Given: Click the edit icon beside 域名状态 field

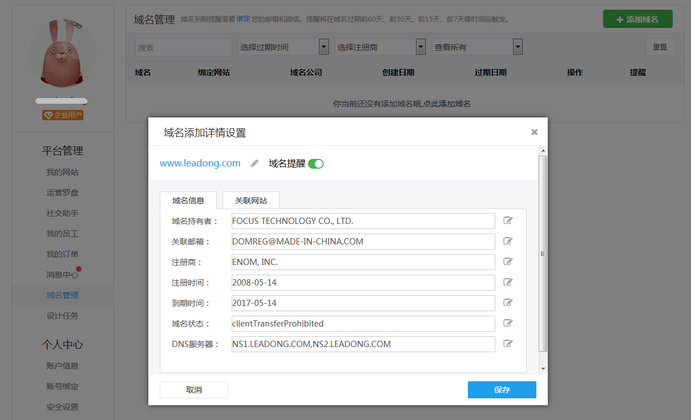Looking at the screenshot, I should tap(508, 323).
